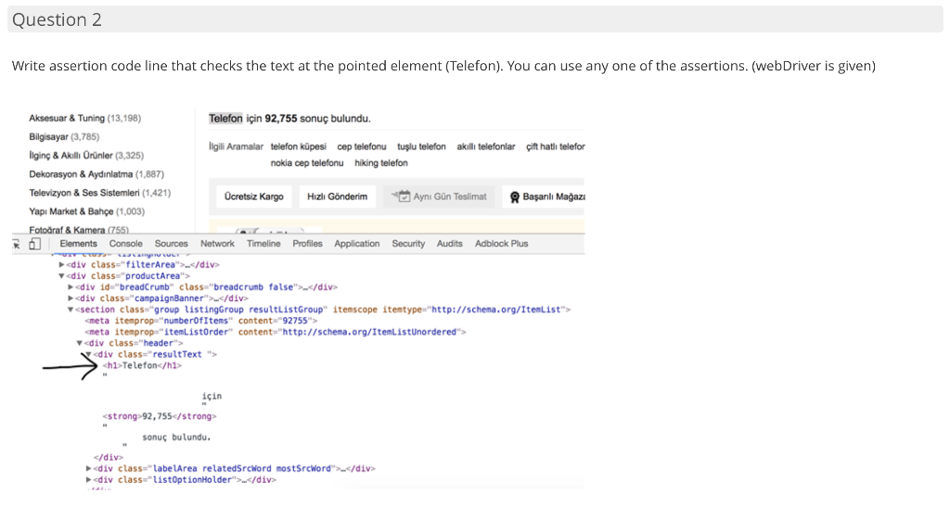Expand the filterArea div node
Viewport: 950px width, 519px height.
click(62, 265)
